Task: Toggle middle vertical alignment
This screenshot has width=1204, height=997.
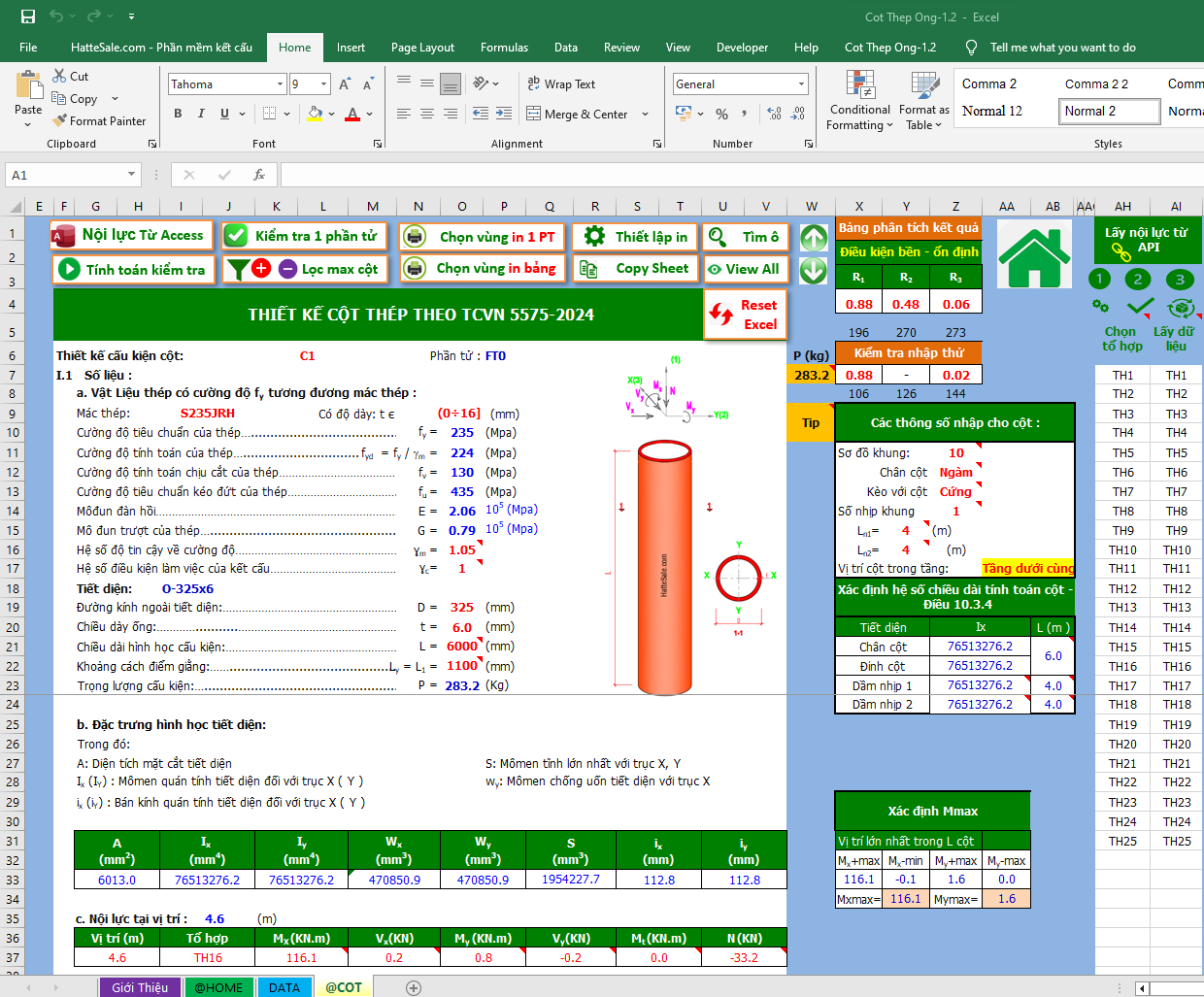Action: click(x=427, y=84)
